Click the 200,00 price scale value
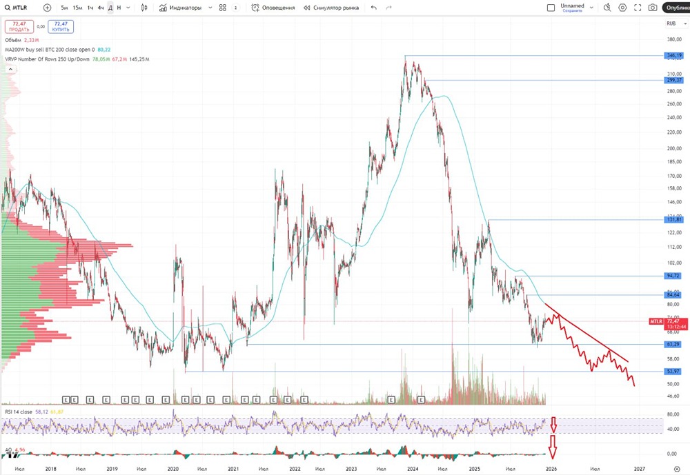This screenshot has width=690, height=475. (x=674, y=148)
